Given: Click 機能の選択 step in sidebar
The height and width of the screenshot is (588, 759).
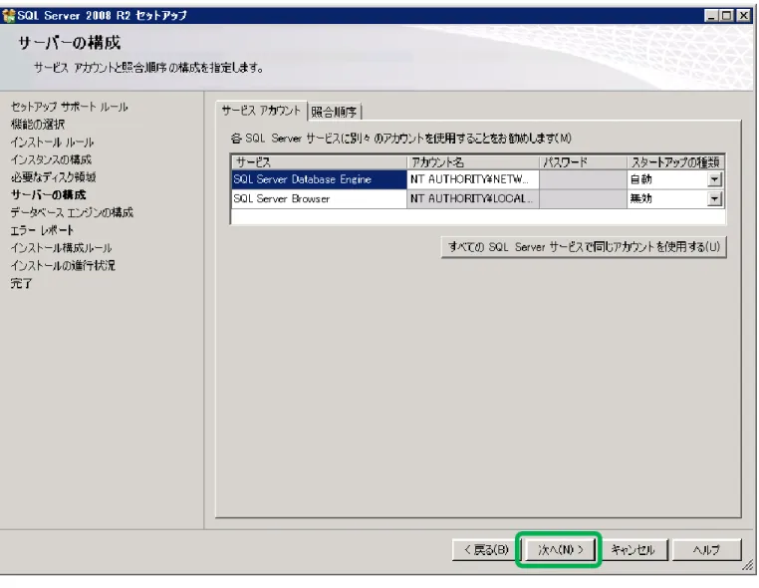Looking at the screenshot, I should [38, 125].
